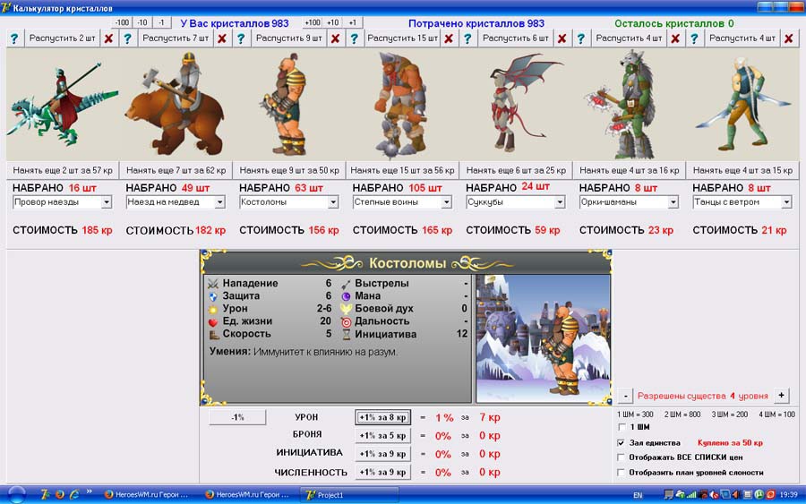The height and width of the screenshot is (504, 806).
Task: Click the Костоломы battle preview image
Action: click(544, 339)
